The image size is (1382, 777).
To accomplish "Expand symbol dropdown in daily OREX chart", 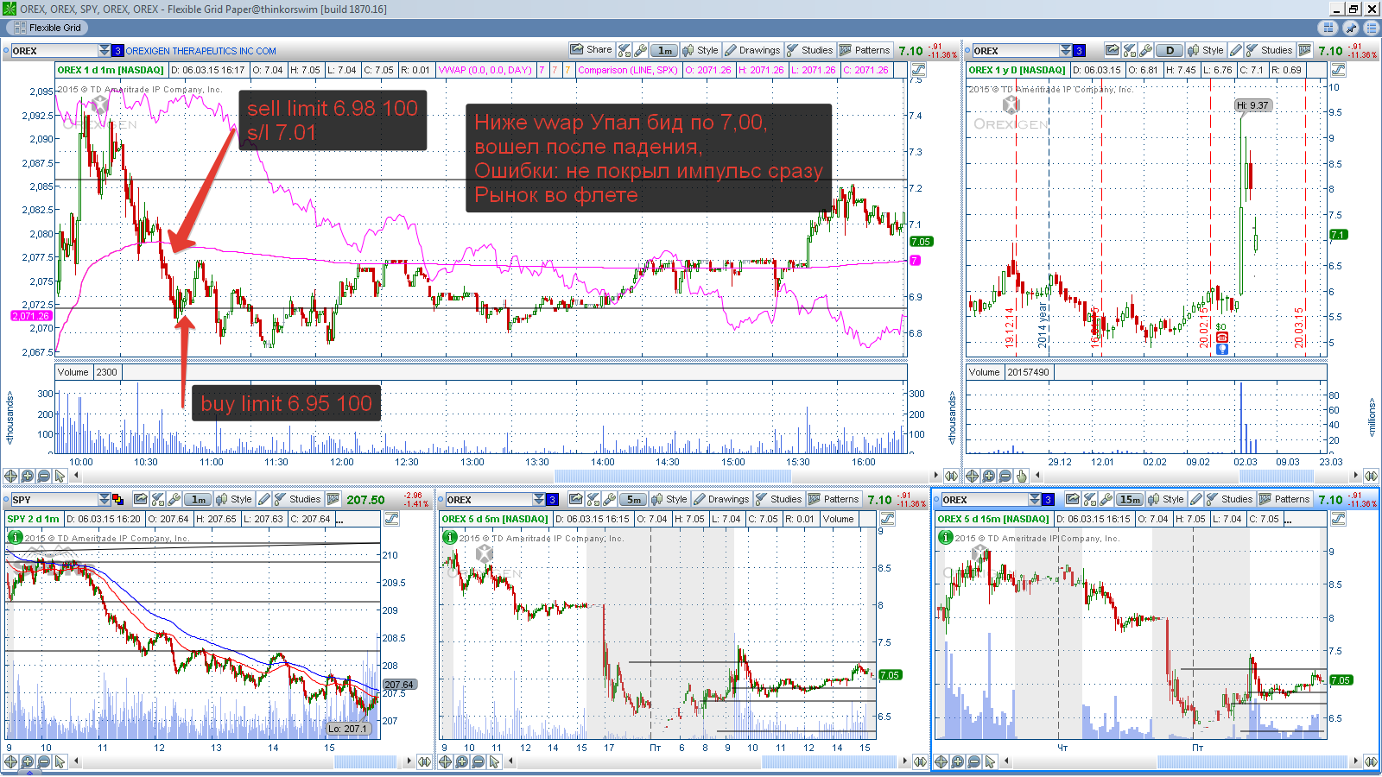I will point(1066,51).
